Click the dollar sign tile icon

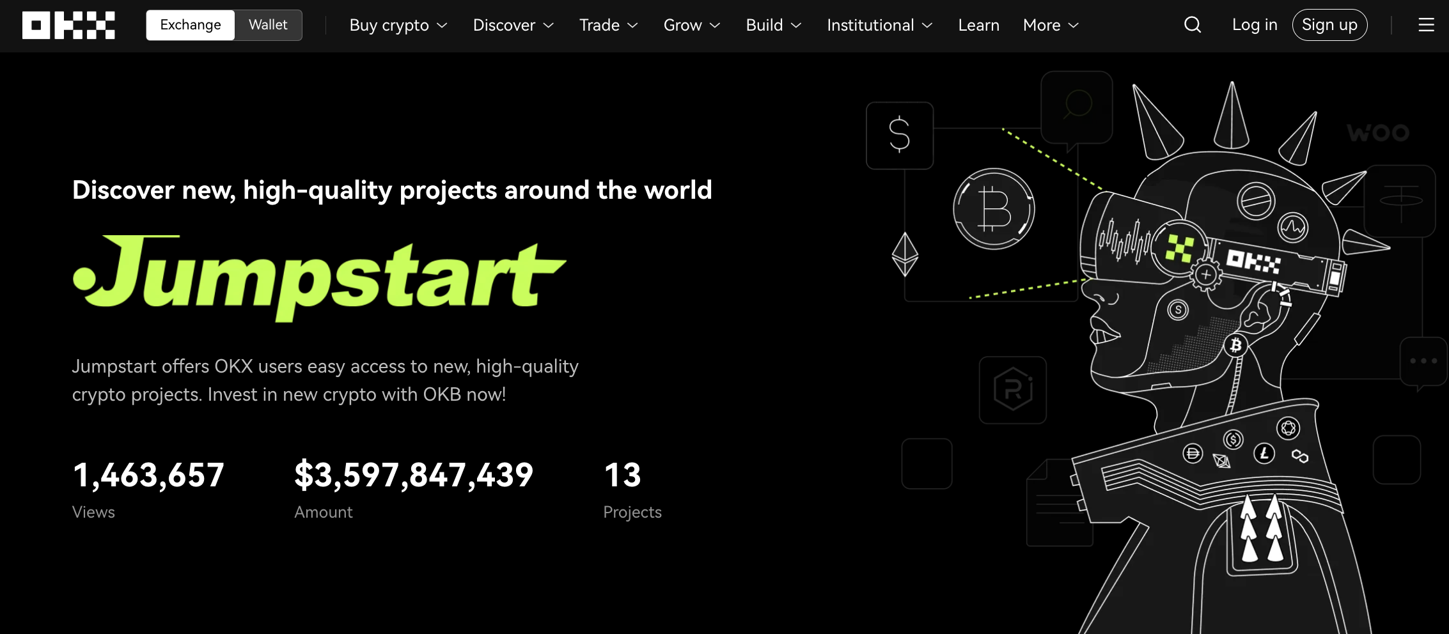(x=900, y=135)
